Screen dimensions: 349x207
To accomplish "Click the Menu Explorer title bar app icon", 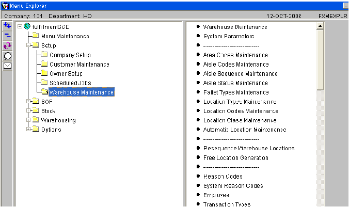I will [5, 6].
